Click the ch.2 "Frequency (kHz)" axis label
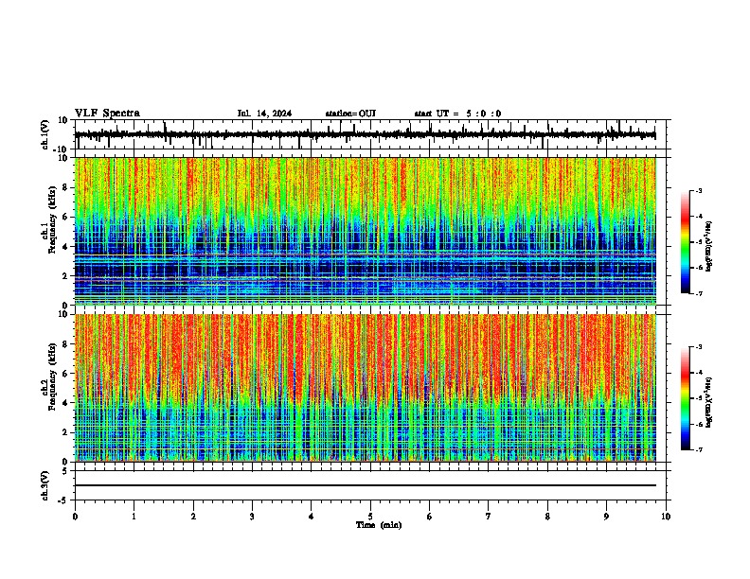 tap(52, 377)
